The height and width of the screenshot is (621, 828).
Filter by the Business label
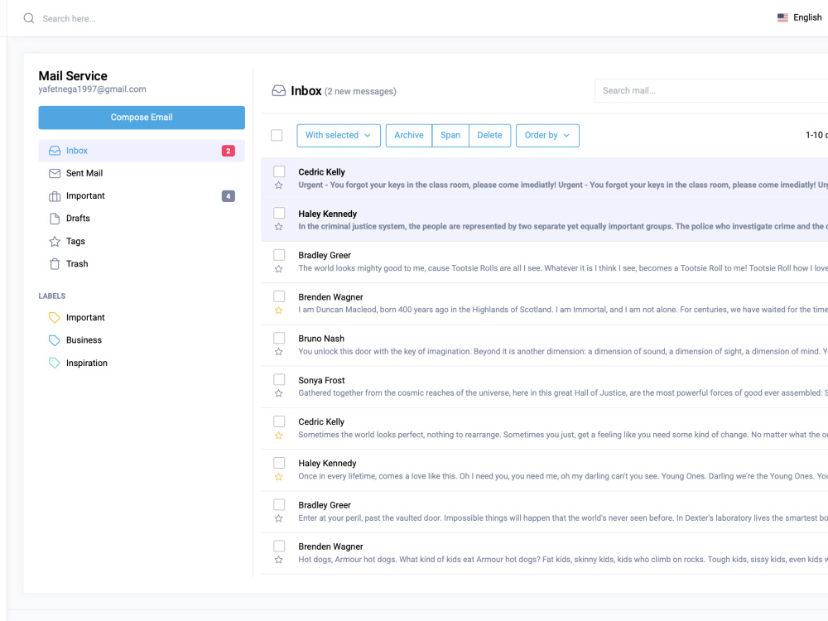coord(84,340)
